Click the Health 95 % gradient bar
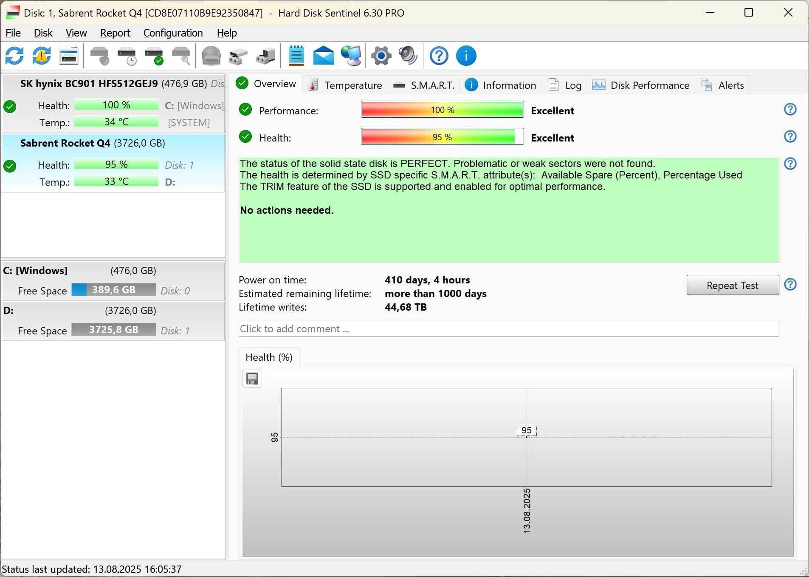The image size is (809, 577). (x=442, y=137)
